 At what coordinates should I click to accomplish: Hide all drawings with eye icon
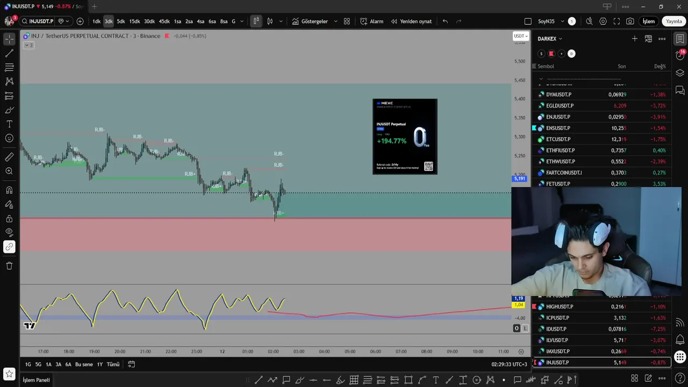click(9, 232)
